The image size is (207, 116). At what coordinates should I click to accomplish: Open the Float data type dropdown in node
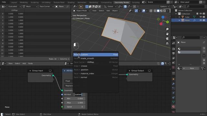(x=69, y=81)
